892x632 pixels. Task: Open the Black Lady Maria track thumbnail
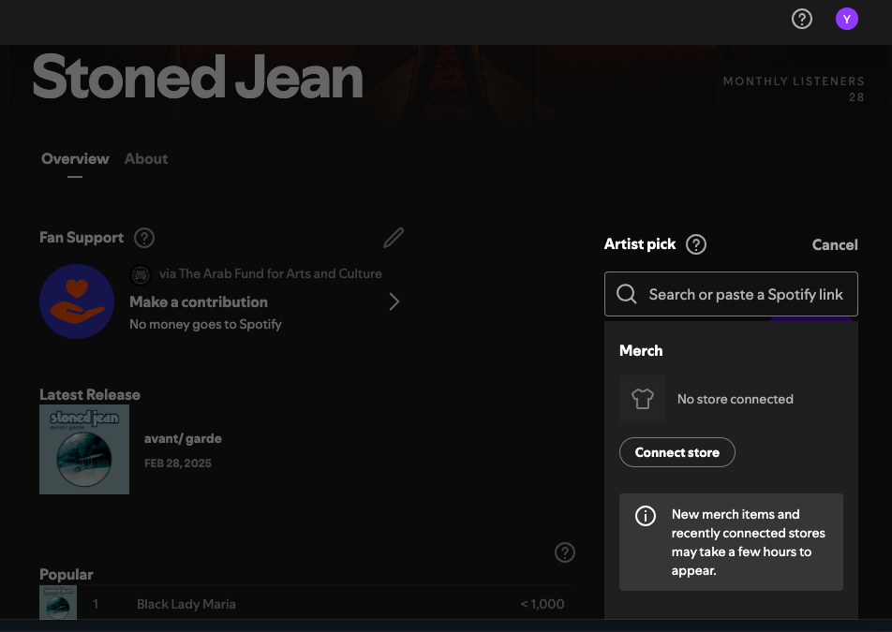pyautogui.click(x=58, y=603)
